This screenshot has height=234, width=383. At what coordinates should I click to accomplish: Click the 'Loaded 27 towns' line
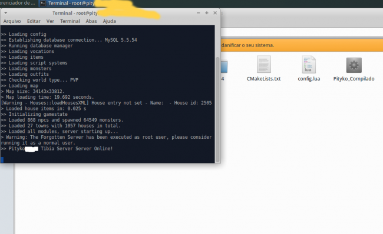61,126
